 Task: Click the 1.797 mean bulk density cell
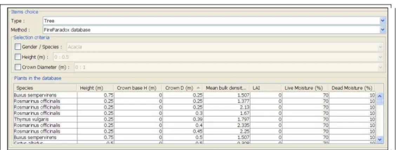(x=226, y=119)
